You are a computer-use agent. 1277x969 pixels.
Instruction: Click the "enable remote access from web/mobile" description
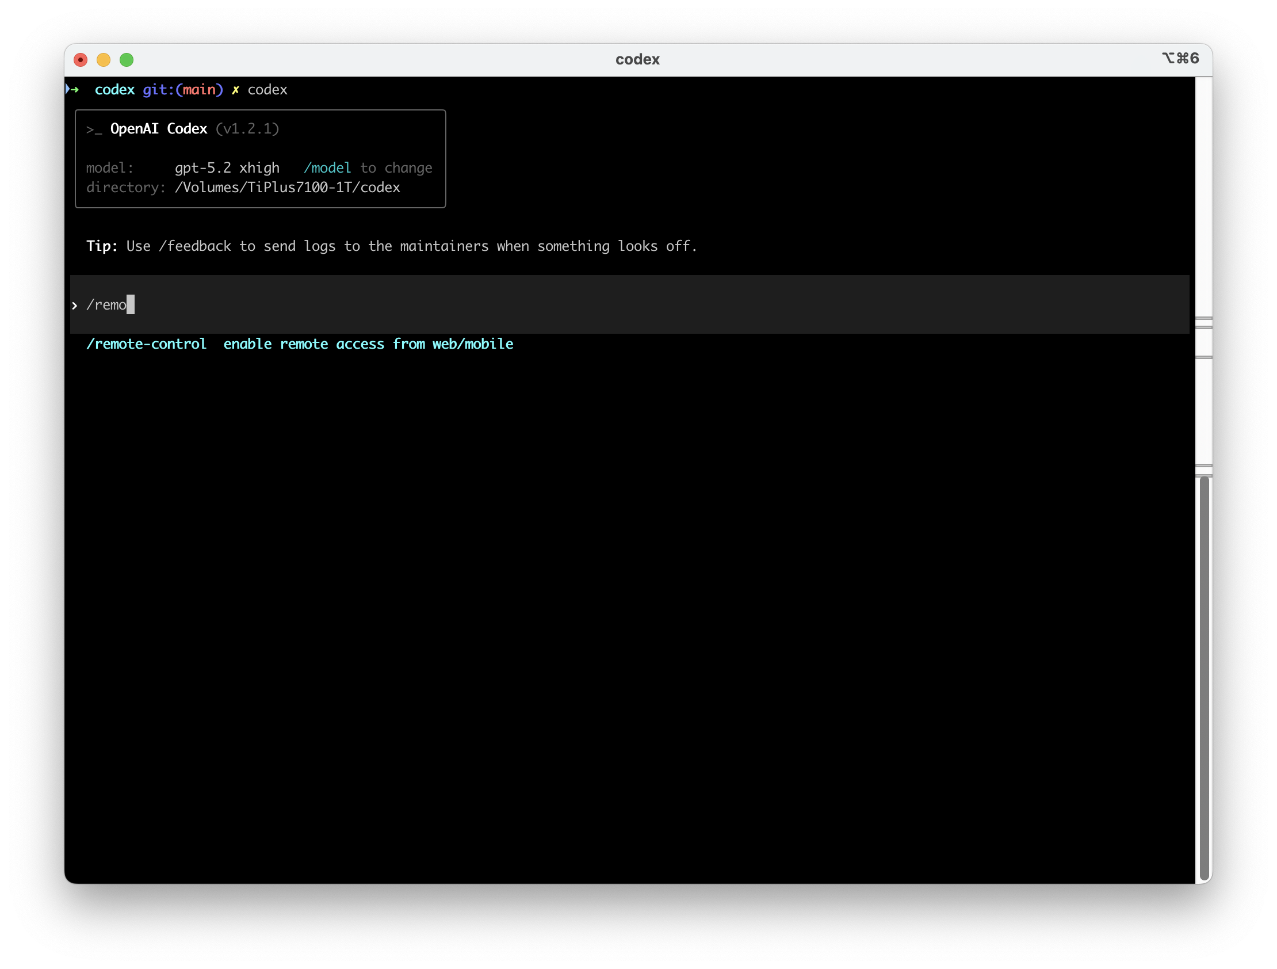(x=368, y=344)
